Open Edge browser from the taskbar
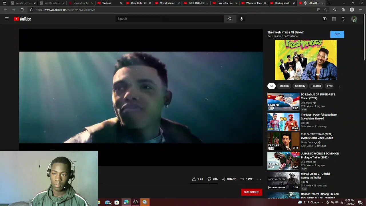366x206 pixels. coord(126,203)
